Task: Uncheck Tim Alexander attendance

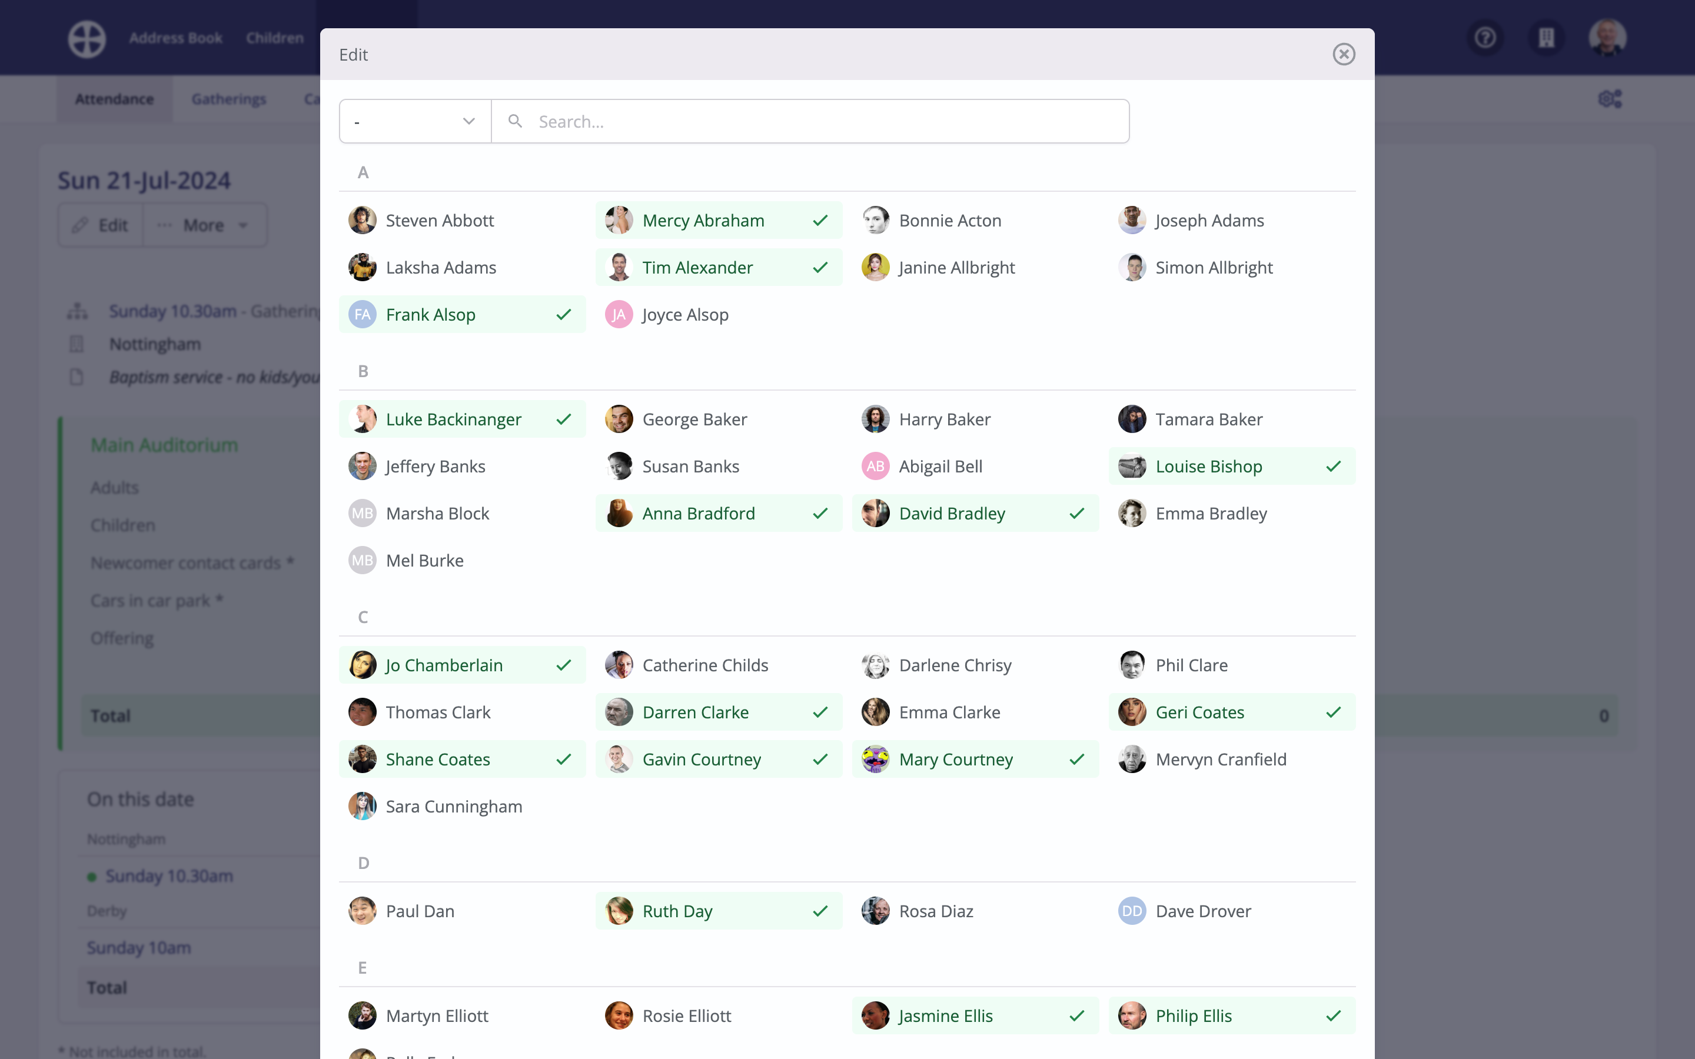Action: (x=719, y=268)
